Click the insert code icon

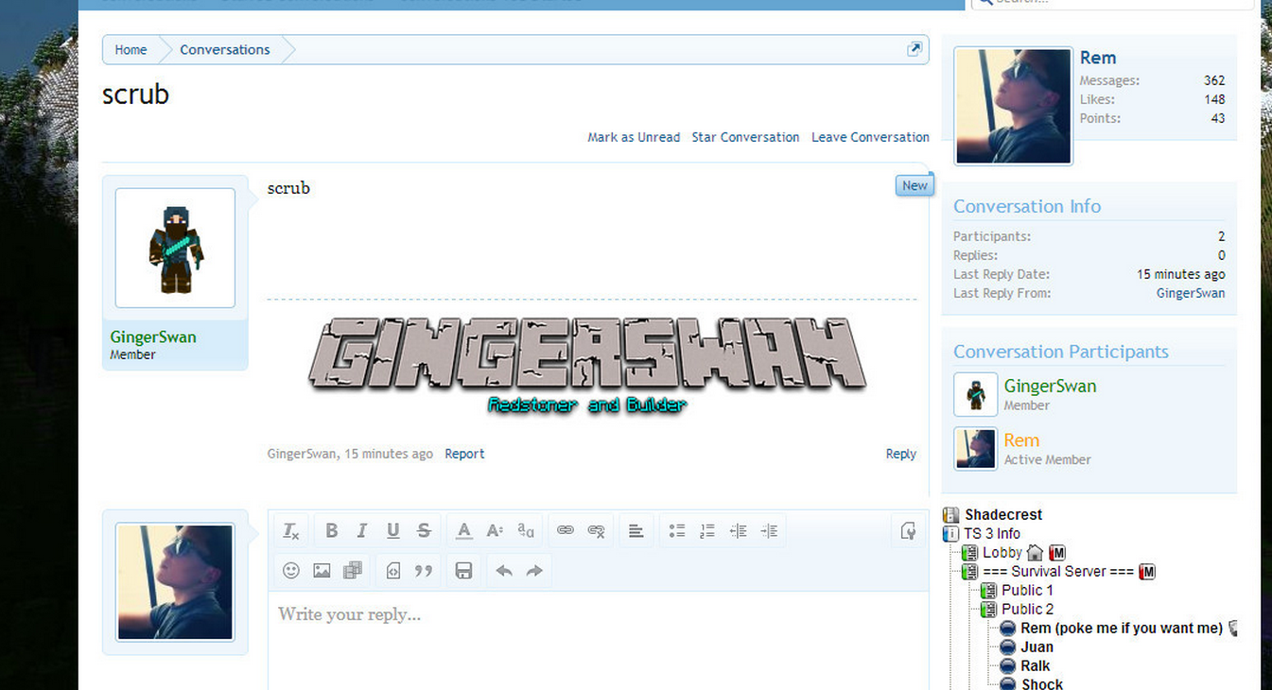click(x=393, y=571)
